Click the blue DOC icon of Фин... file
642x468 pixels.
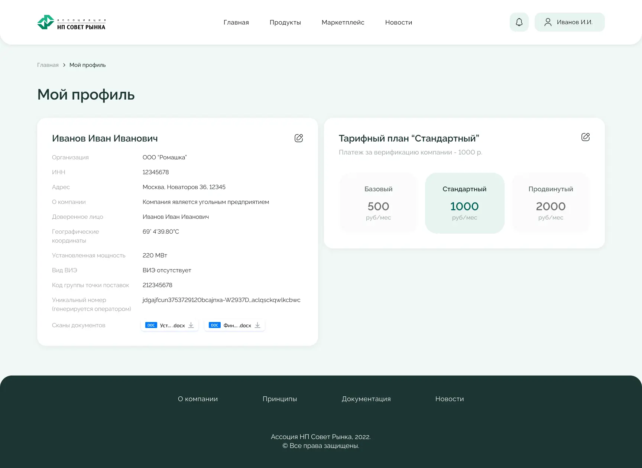(x=214, y=325)
